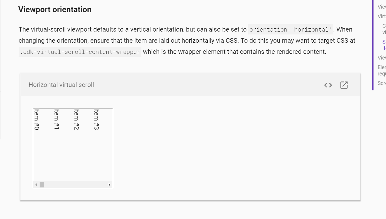This screenshot has height=219, width=386.
Task: Select "Item #3" in the demo viewport
Action: tap(97, 119)
